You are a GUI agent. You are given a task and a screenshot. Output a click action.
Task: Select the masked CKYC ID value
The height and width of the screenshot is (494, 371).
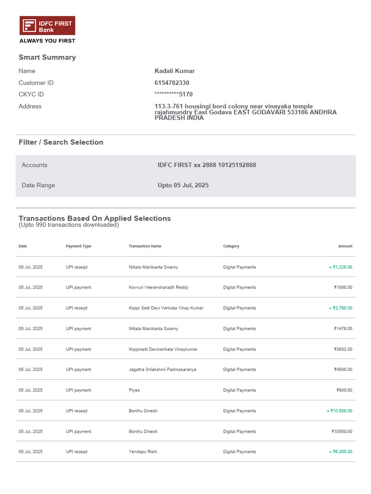click(x=173, y=94)
